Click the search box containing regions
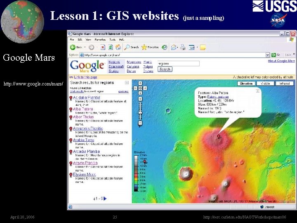This screenshot has height=223, width=297. pyautogui.click(x=179, y=64)
